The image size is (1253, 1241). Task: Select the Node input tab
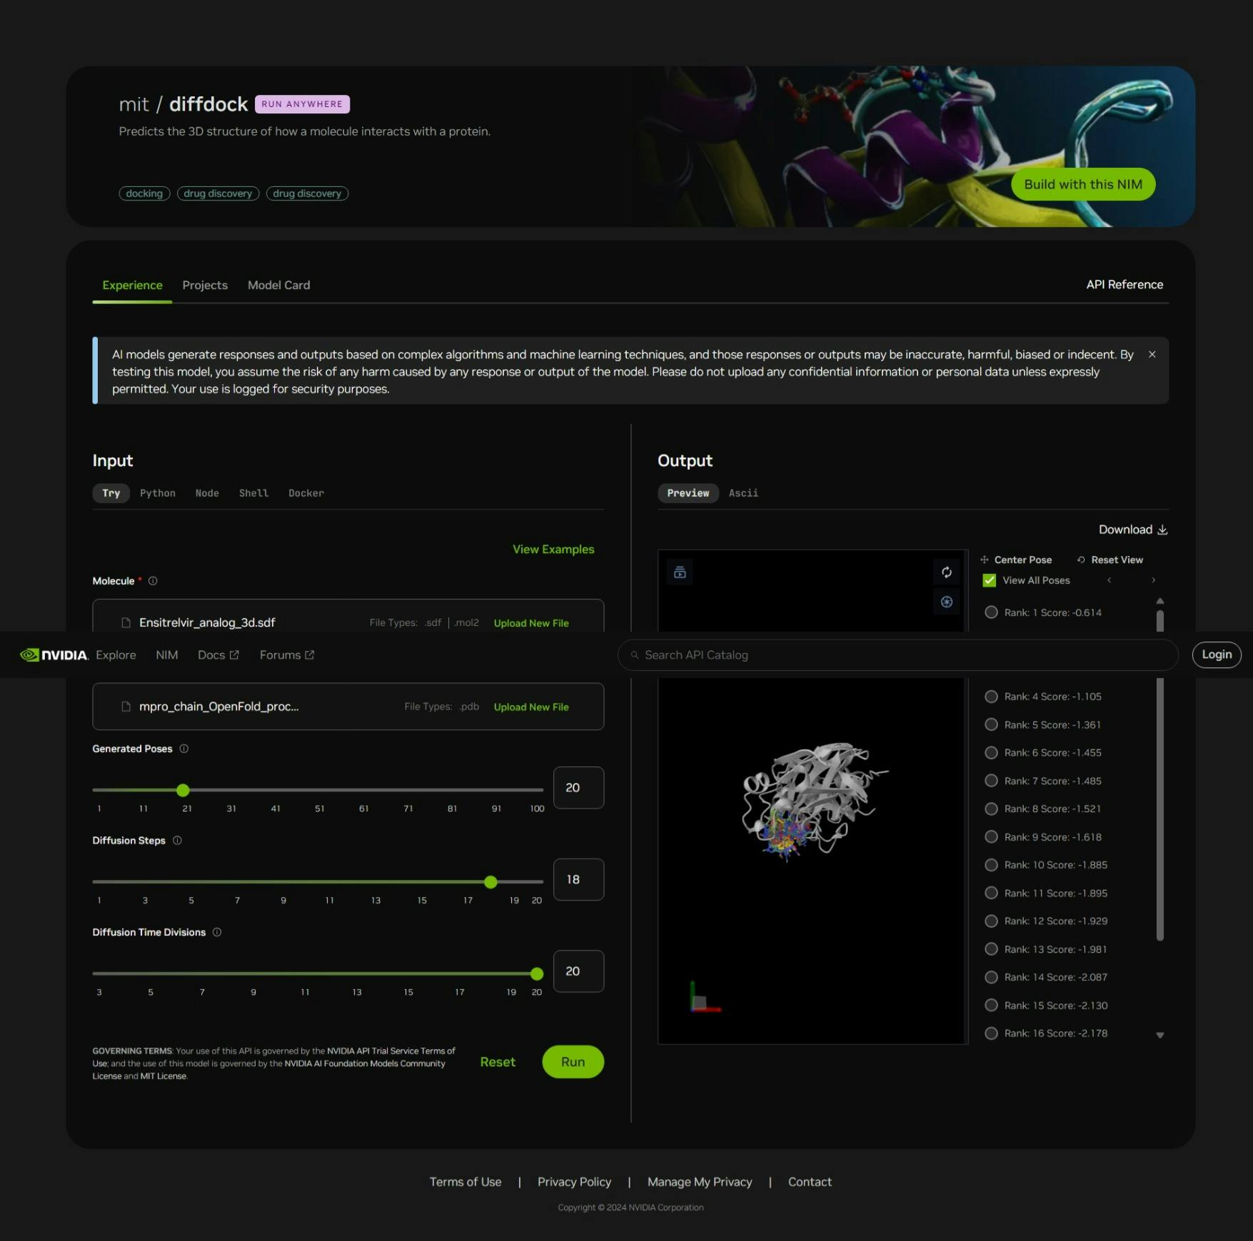[207, 493]
